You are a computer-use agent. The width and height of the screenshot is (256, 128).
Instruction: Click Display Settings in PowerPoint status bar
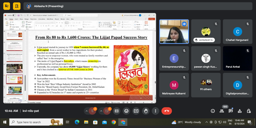click(x=116, y=103)
